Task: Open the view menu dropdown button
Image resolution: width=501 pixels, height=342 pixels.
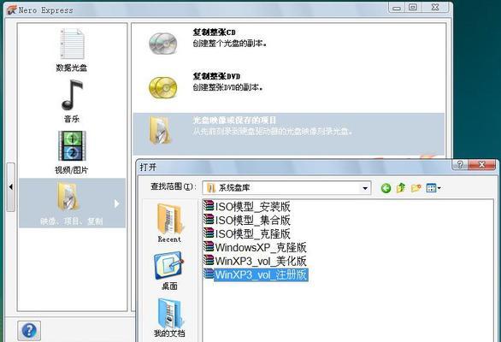Action: [433, 188]
